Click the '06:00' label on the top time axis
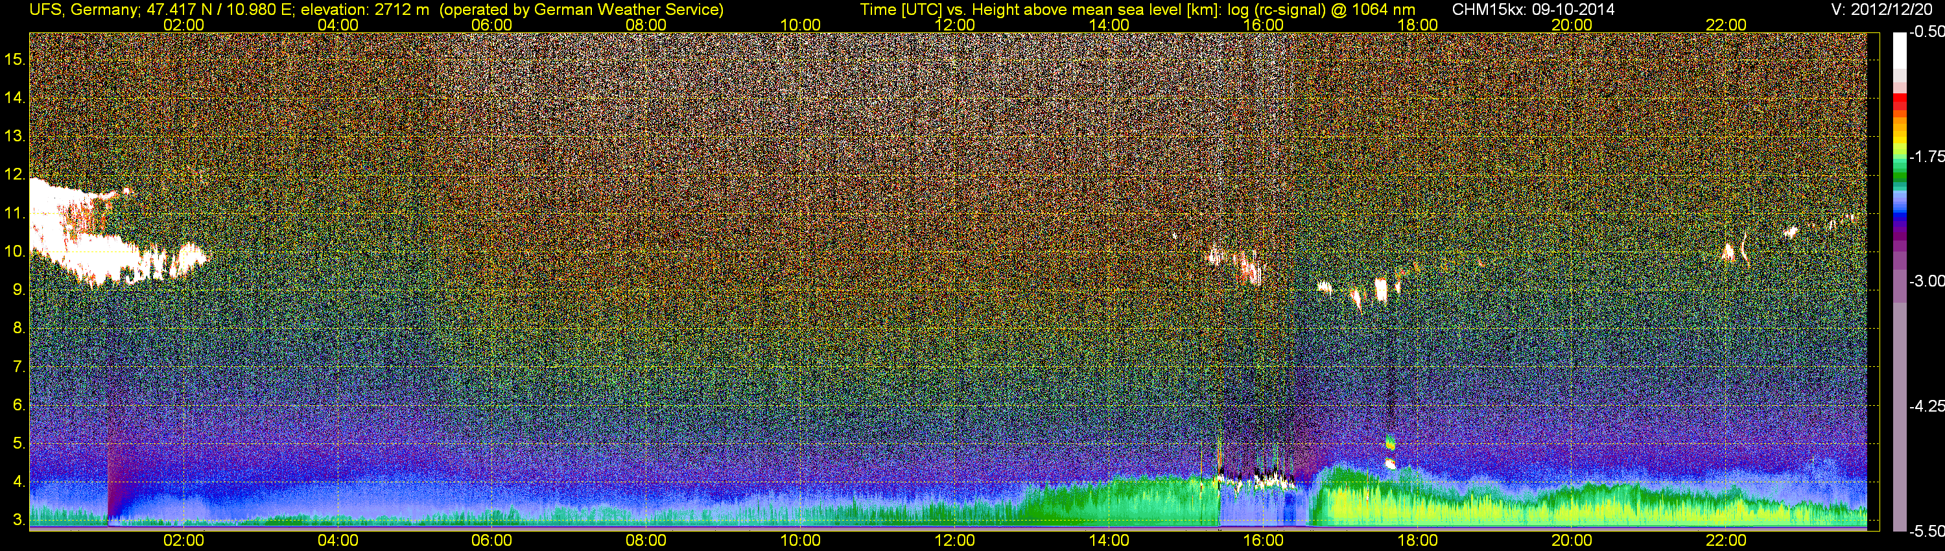 click(491, 25)
